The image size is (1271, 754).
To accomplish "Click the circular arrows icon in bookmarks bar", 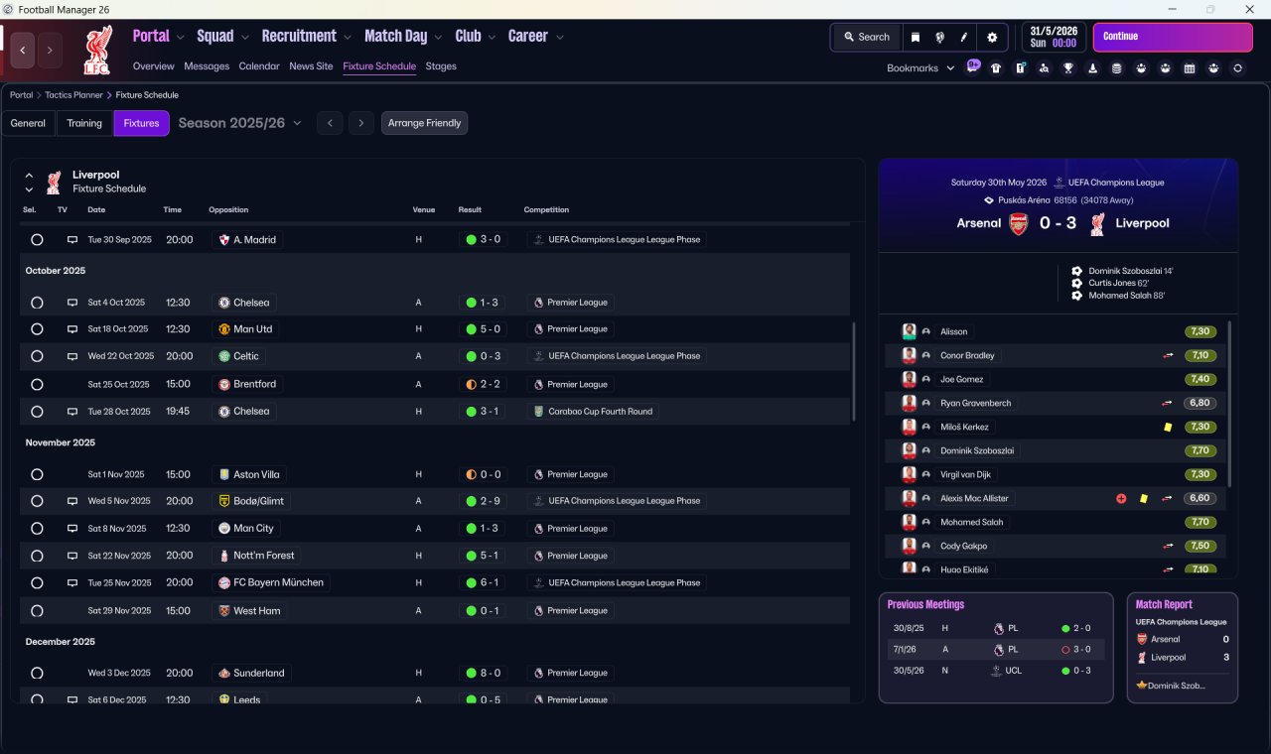I will coord(1237,68).
